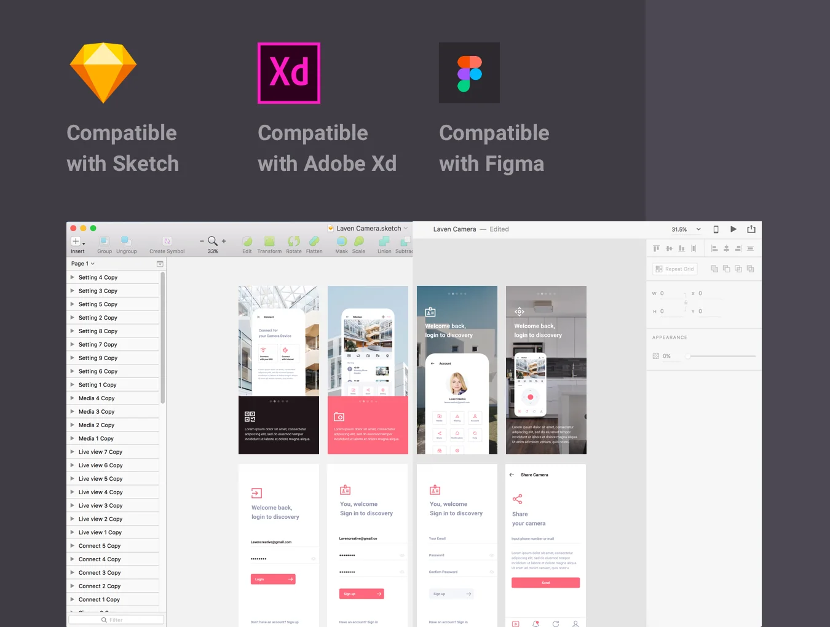
Task: Click the boolean Intersect icon in XD
Action: click(738, 269)
